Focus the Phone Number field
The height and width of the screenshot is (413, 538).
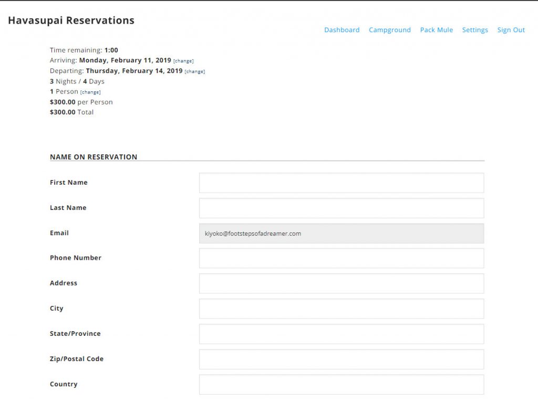[342, 258]
